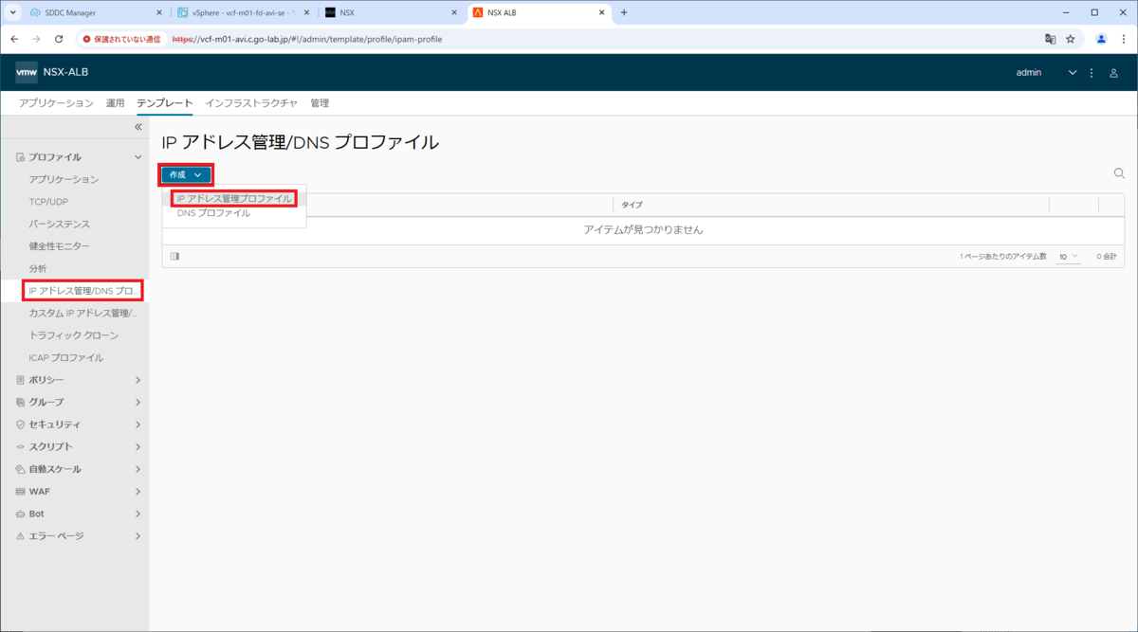Open the アプリケーション top tab
1138x632 pixels.
click(x=56, y=103)
